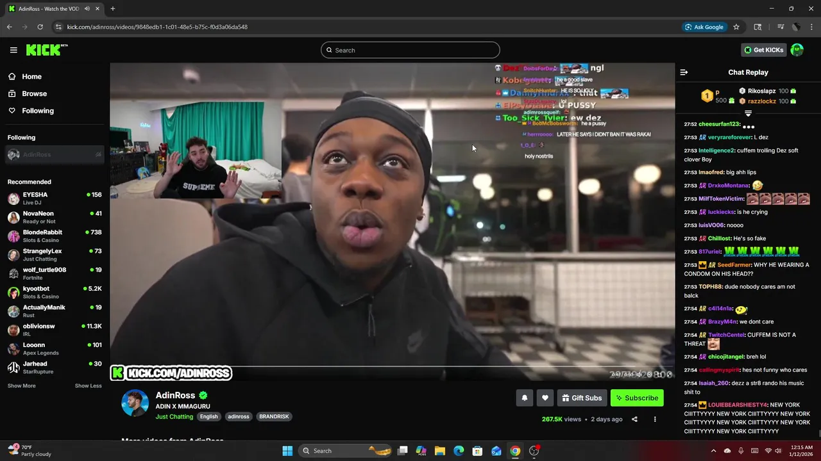The height and width of the screenshot is (461, 821).
Task: Click the browser address bar URL
Action: point(157,27)
